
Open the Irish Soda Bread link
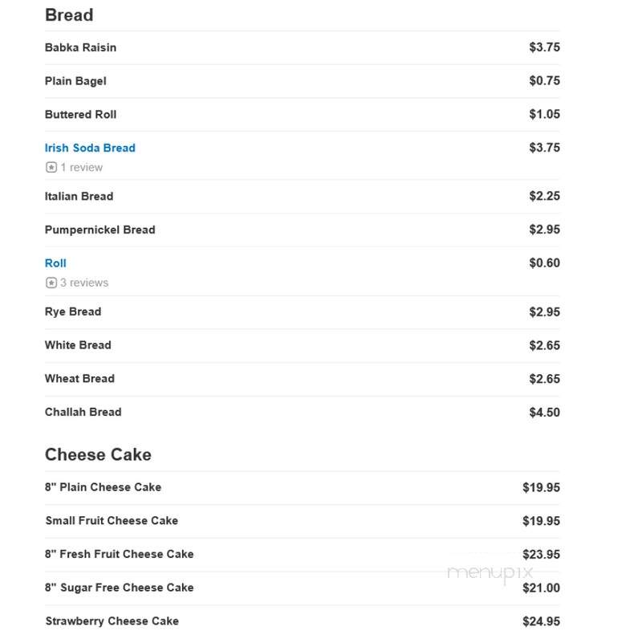click(90, 148)
